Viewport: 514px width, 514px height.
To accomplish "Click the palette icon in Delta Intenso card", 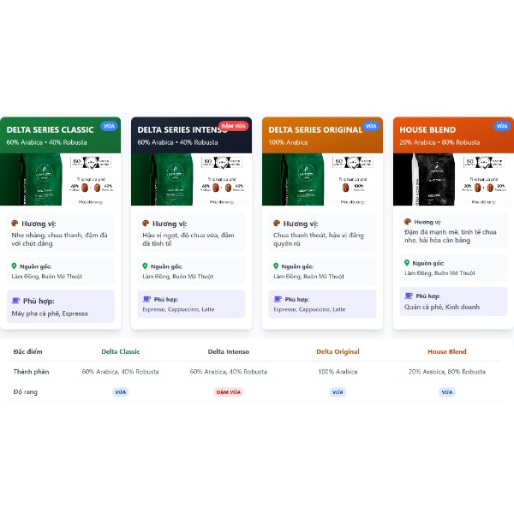I will click(146, 224).
